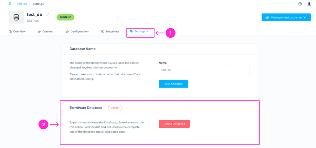This screenshot has height=148, width=316.
Task: Click the pencil icon to rename test_db
Action: tap(47, 15)
